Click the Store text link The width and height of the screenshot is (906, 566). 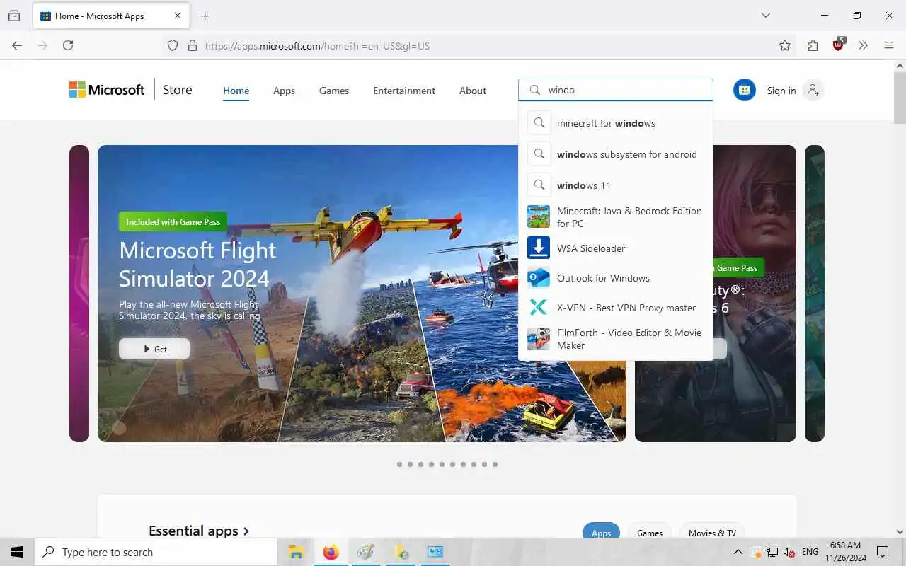177,90
